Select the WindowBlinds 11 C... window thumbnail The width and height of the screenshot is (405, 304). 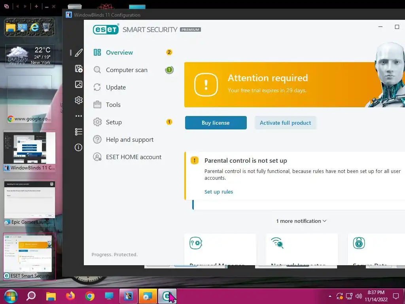pyautogui.click(x=29, y=152)
